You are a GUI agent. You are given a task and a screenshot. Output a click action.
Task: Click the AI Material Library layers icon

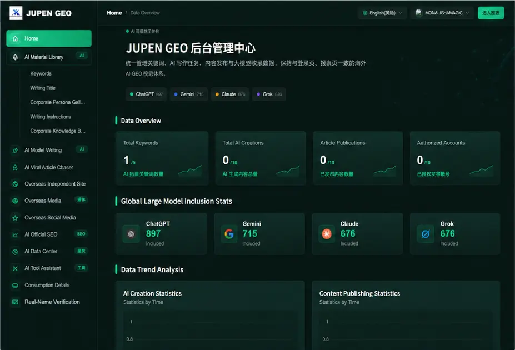pyautogui.click(x=15, y=57)
